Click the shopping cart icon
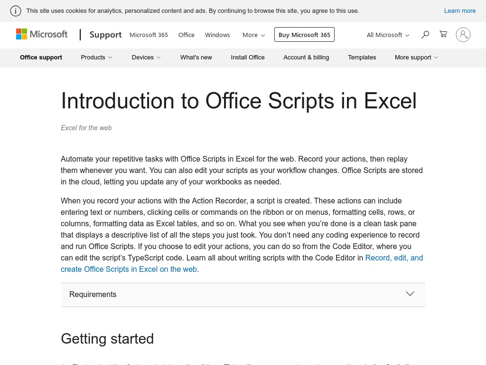This screenshot has height=365, width=486. [443, 34]
